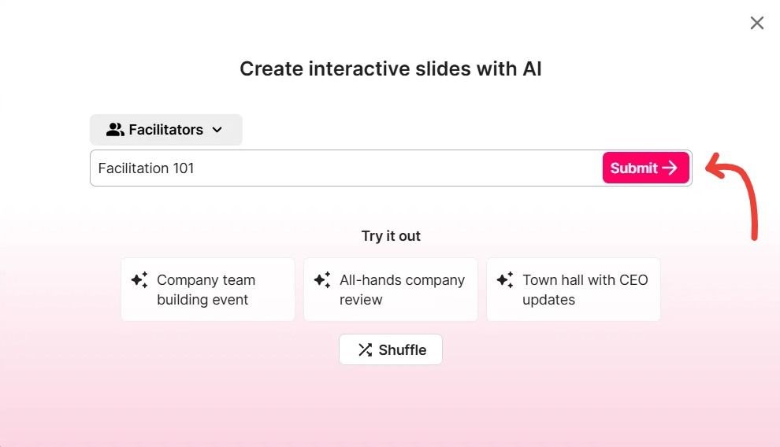This screenshot has width=780, height=447.
Task: Click the people icon beside Facilitators
Action: [115, 130]
